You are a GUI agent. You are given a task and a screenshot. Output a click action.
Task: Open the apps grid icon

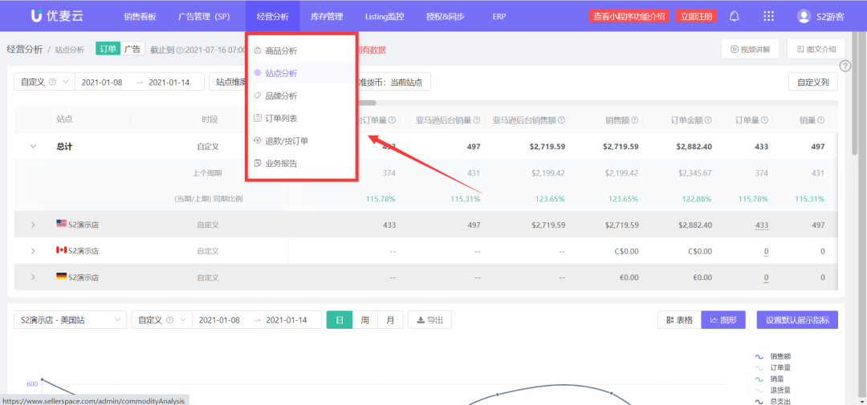point(768,16)
